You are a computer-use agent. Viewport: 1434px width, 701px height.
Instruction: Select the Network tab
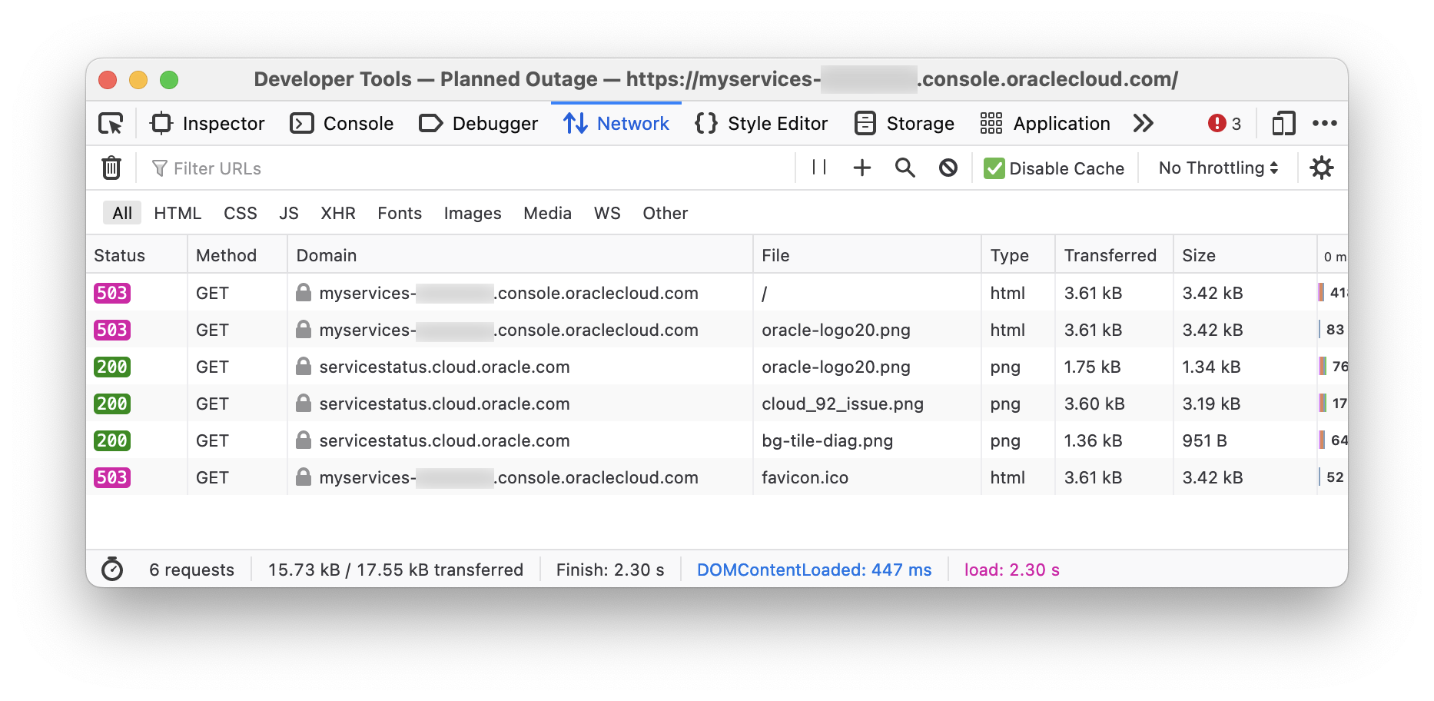(x=616, y=124)
